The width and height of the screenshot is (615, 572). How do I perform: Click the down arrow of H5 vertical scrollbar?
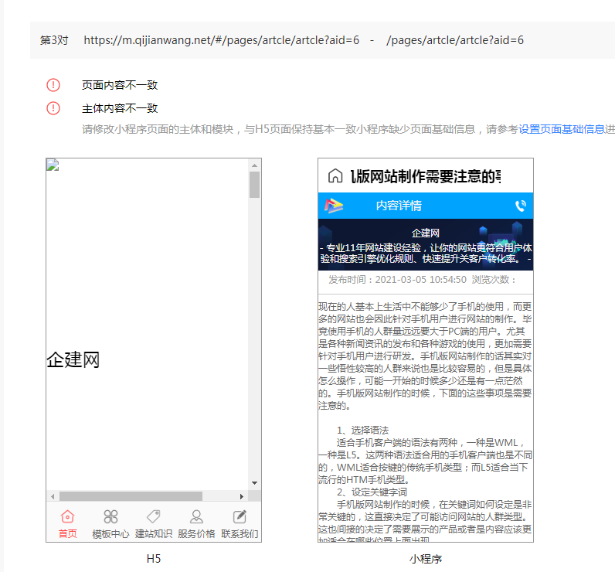(254, 483)
